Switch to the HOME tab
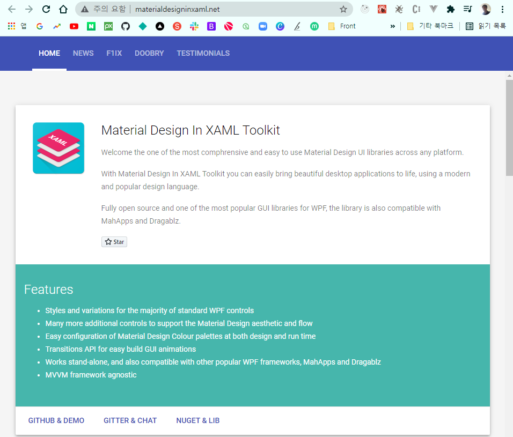513x437 pixels. (x=49, y=53)
